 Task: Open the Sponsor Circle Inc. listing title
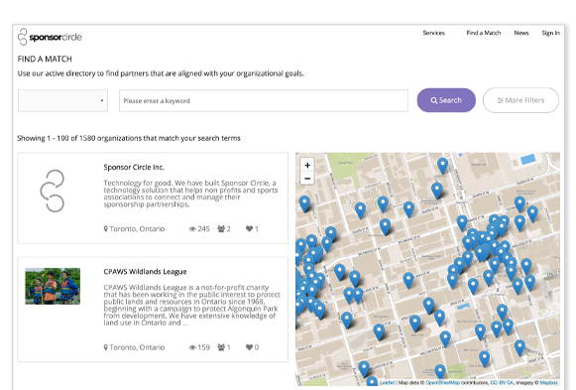pos(134,168)
